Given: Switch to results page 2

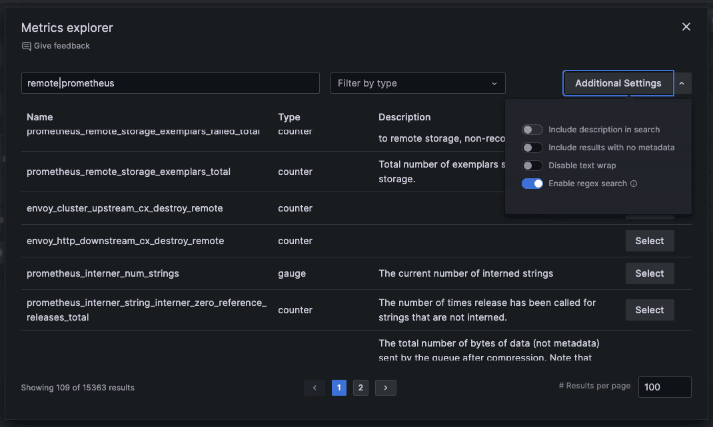Looking at the screenshot, I should point(360,387).
